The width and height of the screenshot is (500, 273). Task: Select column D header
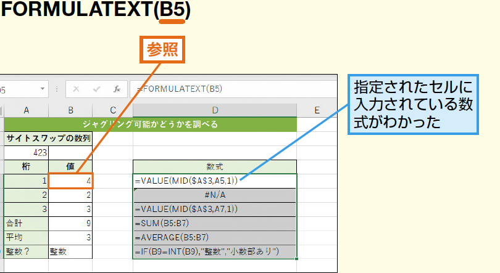click(215, 110)
